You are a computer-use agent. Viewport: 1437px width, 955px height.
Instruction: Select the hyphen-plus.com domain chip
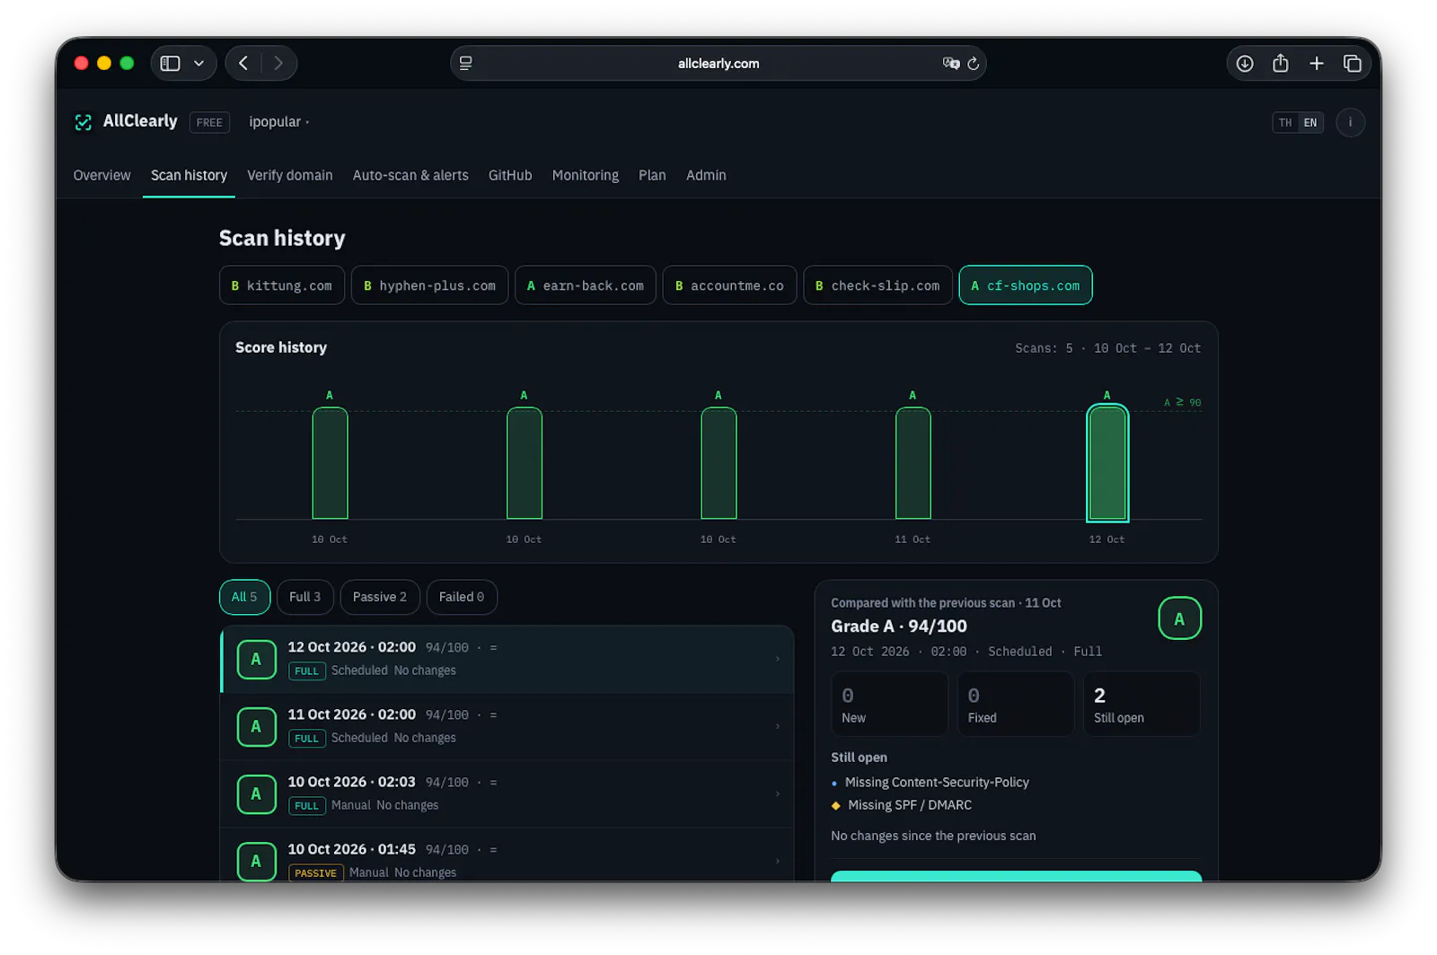pos(430,285)
